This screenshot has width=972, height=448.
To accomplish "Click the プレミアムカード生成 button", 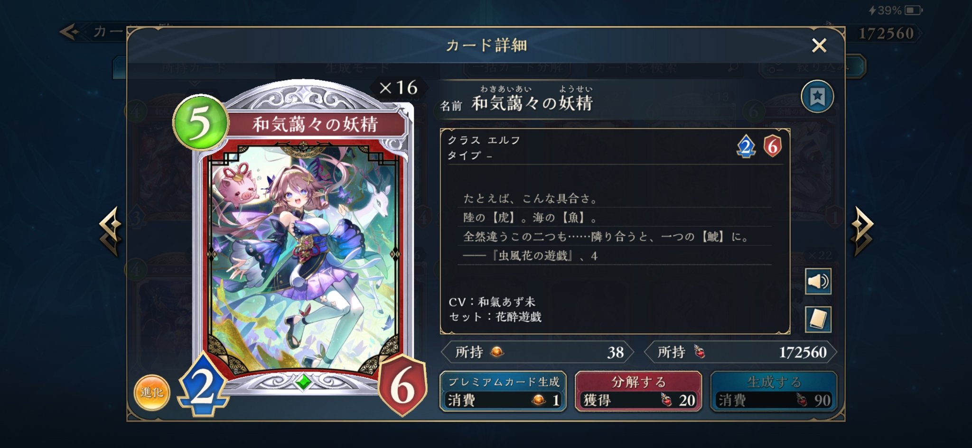I will [503, 391].
